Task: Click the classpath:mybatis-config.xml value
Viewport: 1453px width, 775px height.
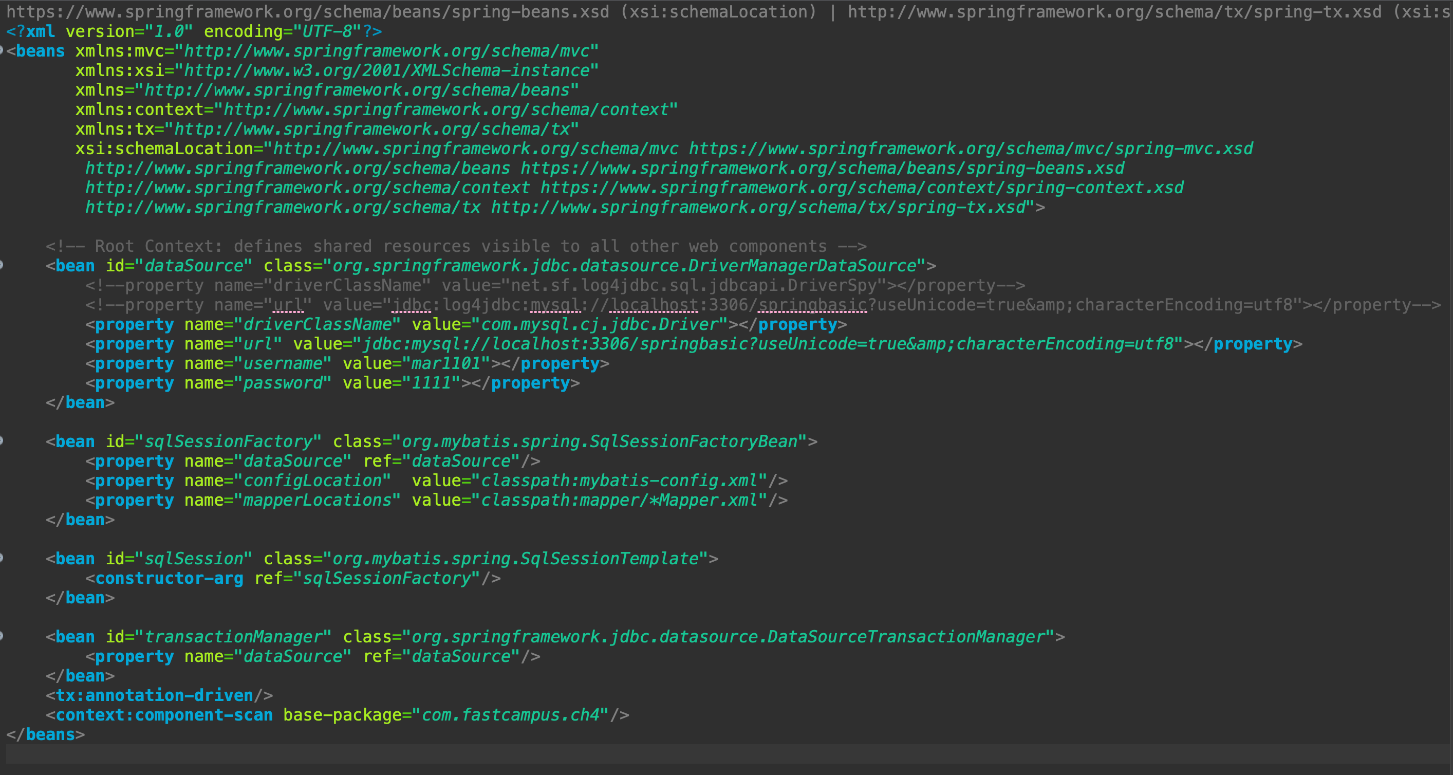Action: coord(618,481)
